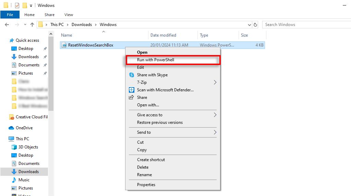Switch to the View ribbon tab
This screenshot has width=351, height=196.
69,15
